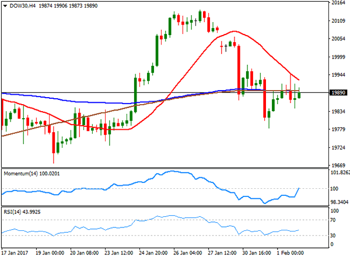The width and height of the screenshot is (350, 259).
Task: Click the RSI 30 level label
Action: [333, 235]
